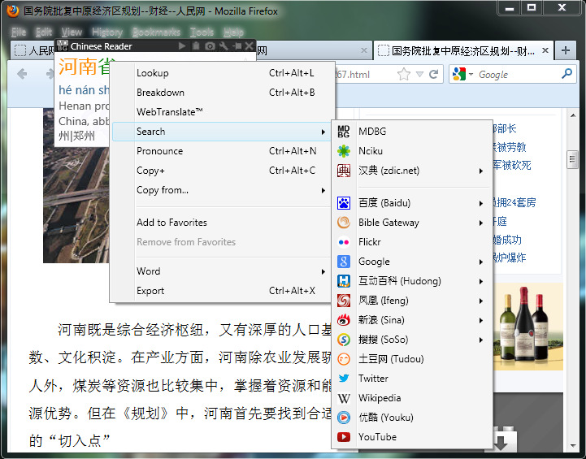Viewport: 586px width, 459px height.
Task: Close the 国务院批复中原经济区规划 tab
Action: 545,50
